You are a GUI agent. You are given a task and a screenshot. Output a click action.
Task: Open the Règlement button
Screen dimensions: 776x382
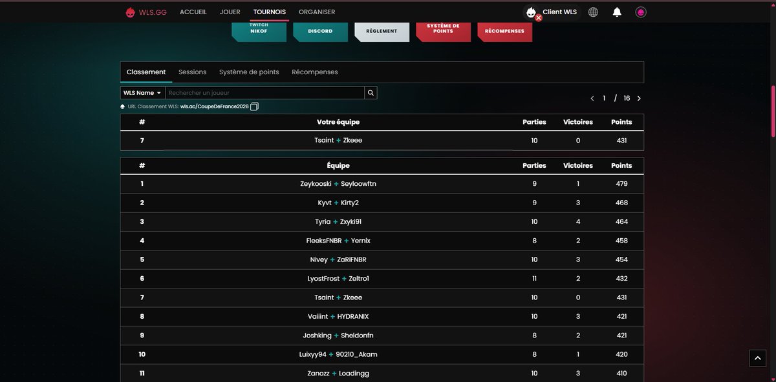(382, 31)
